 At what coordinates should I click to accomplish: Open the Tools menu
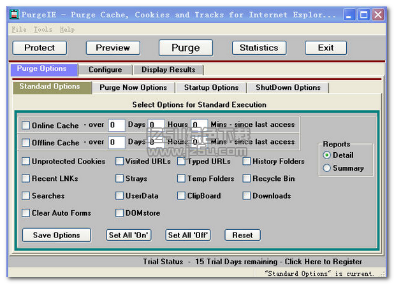[x=43, y=29]
